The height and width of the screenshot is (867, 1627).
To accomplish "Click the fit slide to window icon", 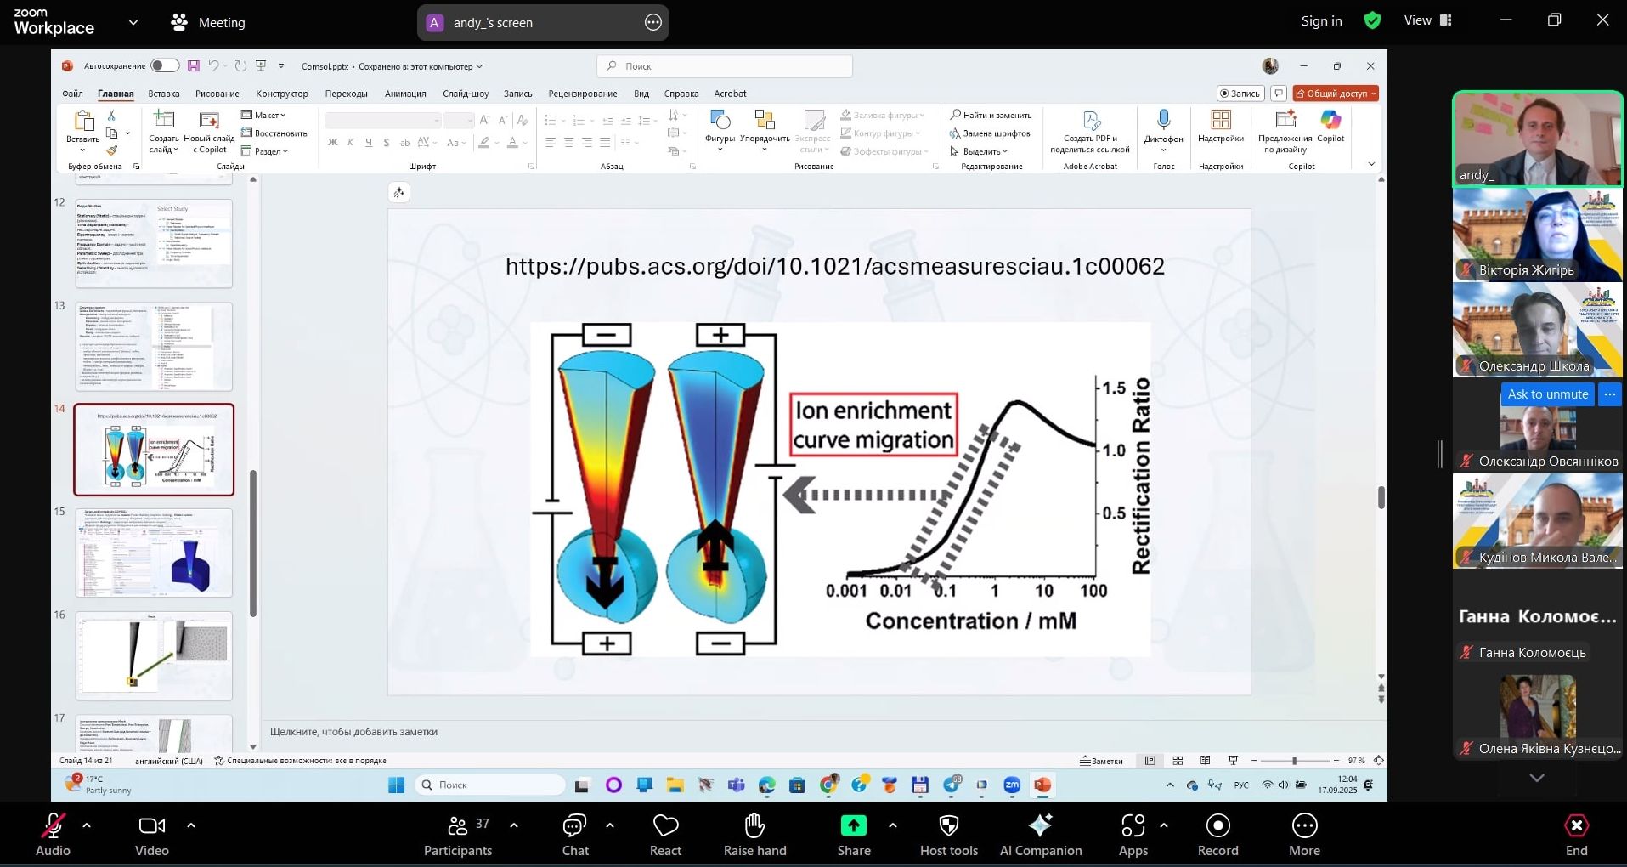I will tap(1378, 761).
